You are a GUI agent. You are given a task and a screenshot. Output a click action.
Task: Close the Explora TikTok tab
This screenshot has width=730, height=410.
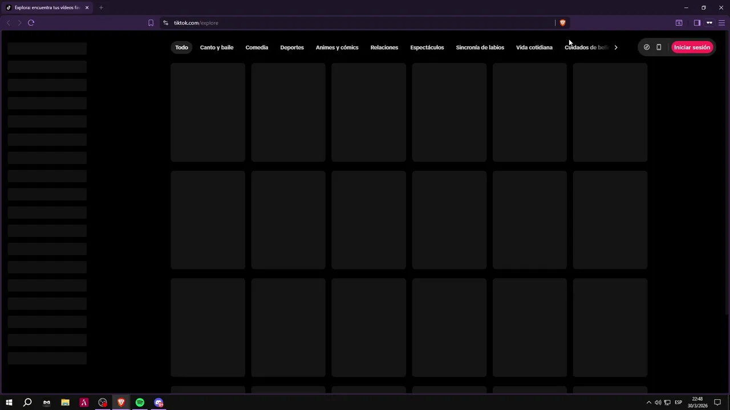point(87,7)
